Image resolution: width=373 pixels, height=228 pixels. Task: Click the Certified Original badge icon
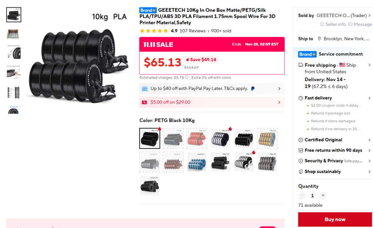301,140
